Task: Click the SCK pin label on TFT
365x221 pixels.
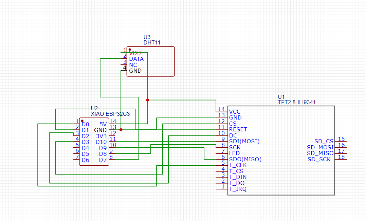Action: pos(235,147)
